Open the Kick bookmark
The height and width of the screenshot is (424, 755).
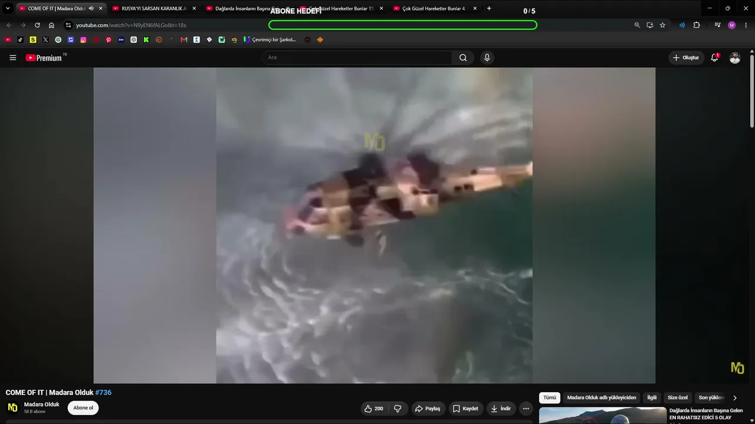(x=146, y=40)
